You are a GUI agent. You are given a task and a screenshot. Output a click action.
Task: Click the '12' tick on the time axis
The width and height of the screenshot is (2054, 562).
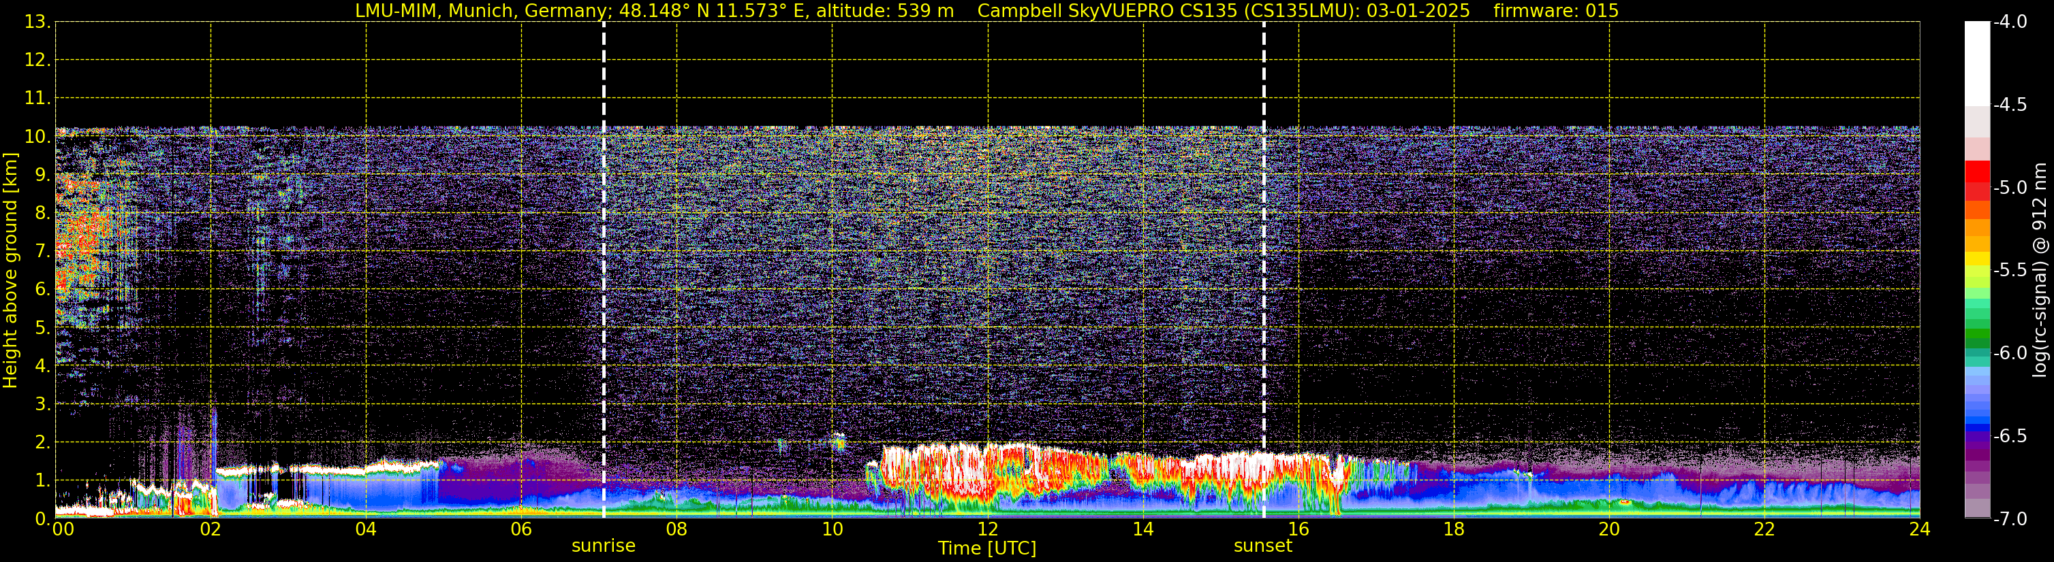pyautogui.click(x=988, y=529)
